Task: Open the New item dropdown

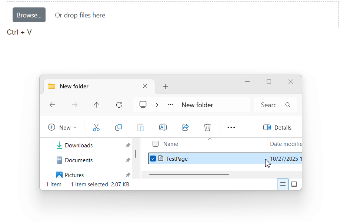Action: point(62,127)
